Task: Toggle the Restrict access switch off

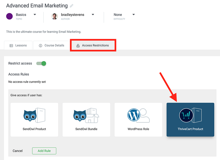Action: 41,63
